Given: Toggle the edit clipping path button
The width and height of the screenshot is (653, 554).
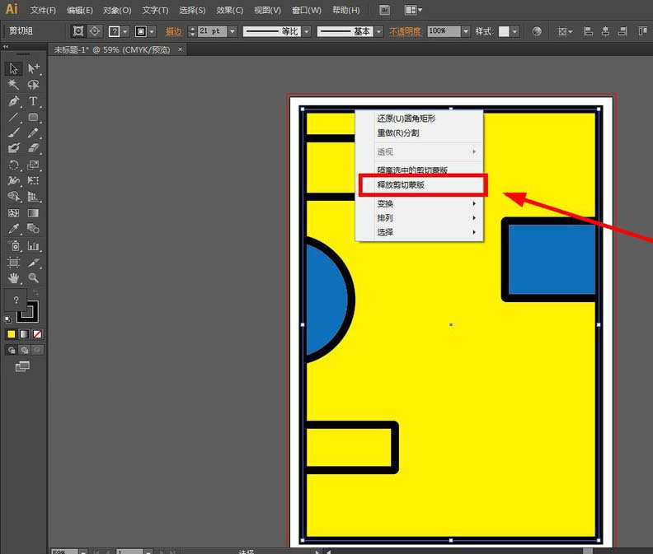Looking at the screenshot, I should (78, 31).
